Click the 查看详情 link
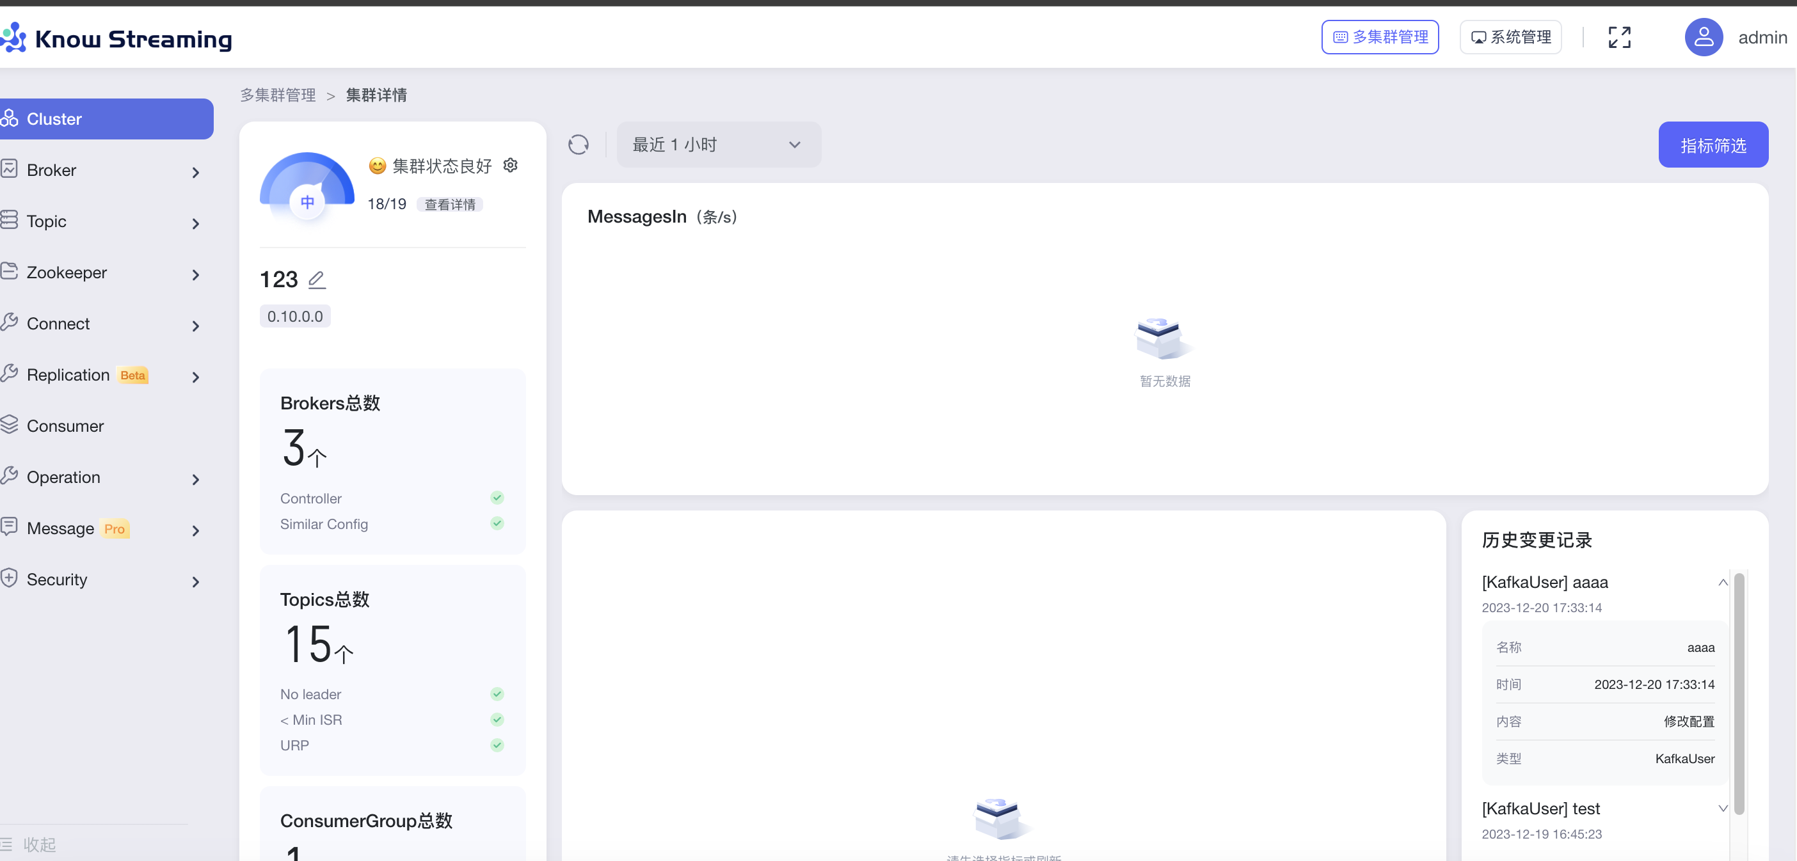This screenshot has height=861, width=1797. click(x=450, y=204)
